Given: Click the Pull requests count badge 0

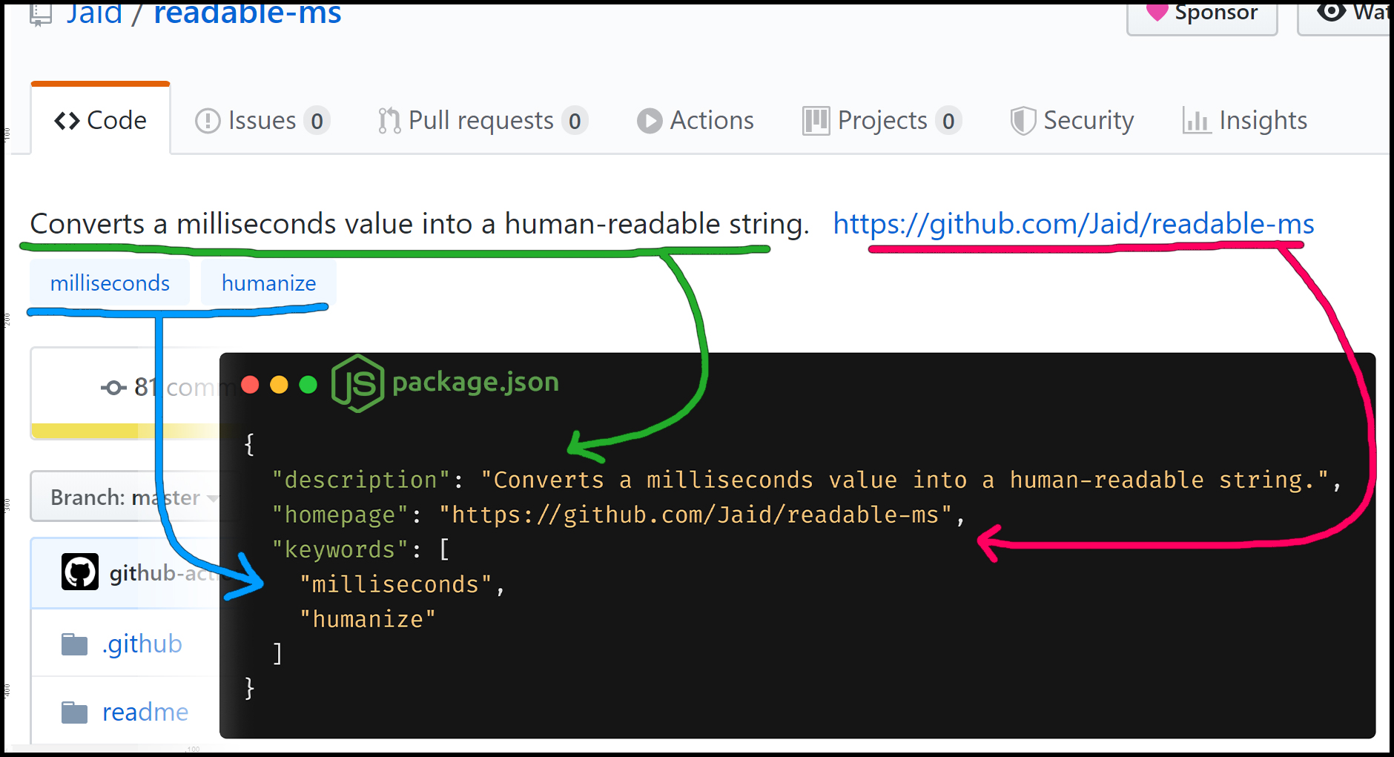Looking at the screenshot, I should pos(575,121).
